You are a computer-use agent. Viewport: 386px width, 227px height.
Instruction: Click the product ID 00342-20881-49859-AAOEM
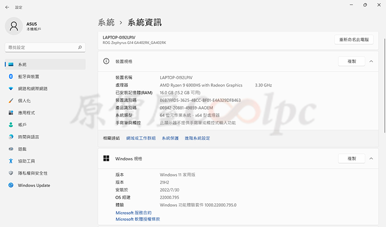(186, 108)
